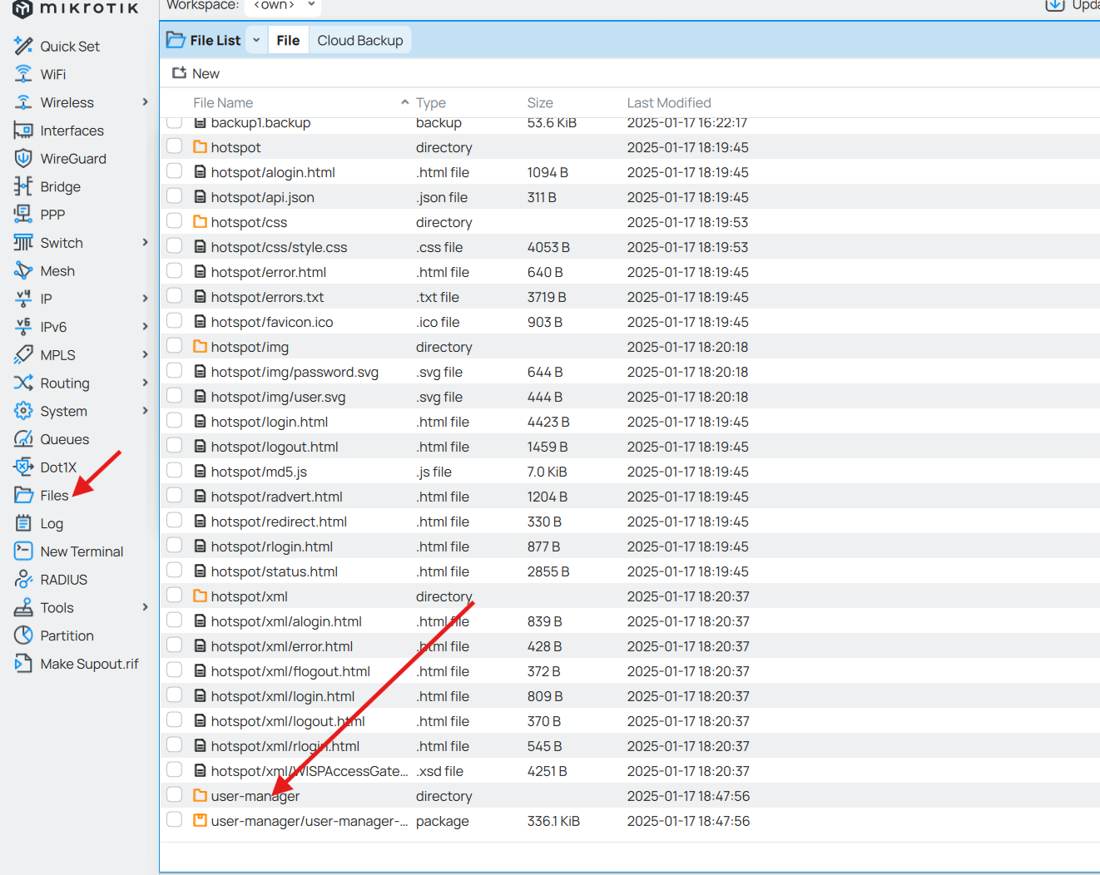Expand the Switch submenu arrow
Image resolution: width=1100 pixels, height=875 pixels.
click(145, 243)
